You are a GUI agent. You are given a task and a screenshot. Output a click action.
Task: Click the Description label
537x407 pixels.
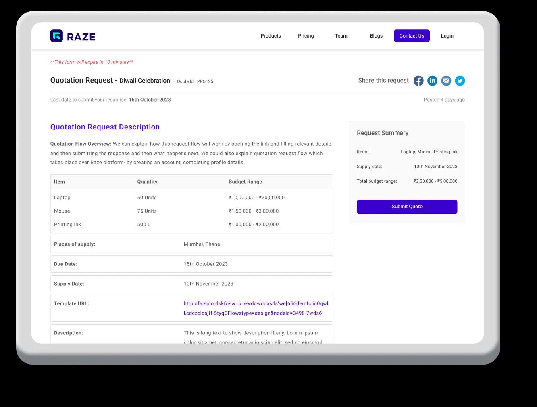point(69,333)
